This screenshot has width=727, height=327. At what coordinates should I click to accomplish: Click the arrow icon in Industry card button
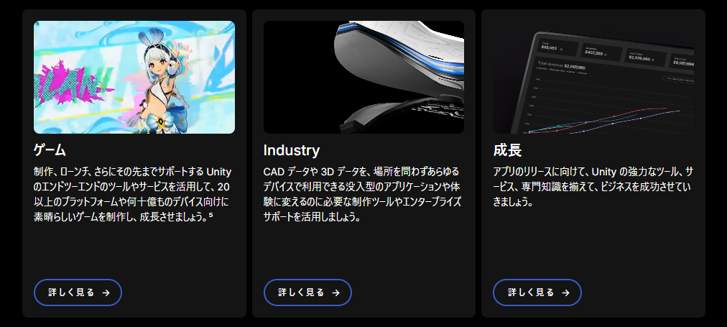coord(336,293)
